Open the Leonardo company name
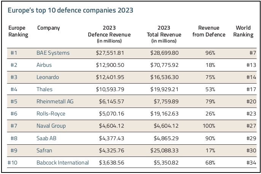This screenshot has height=174, width=261. pos(48,77)
